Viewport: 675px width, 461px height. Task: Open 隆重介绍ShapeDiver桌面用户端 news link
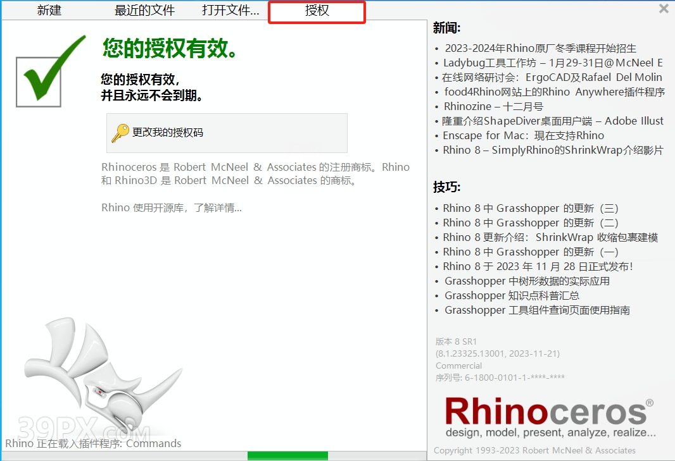coord(553,121)
